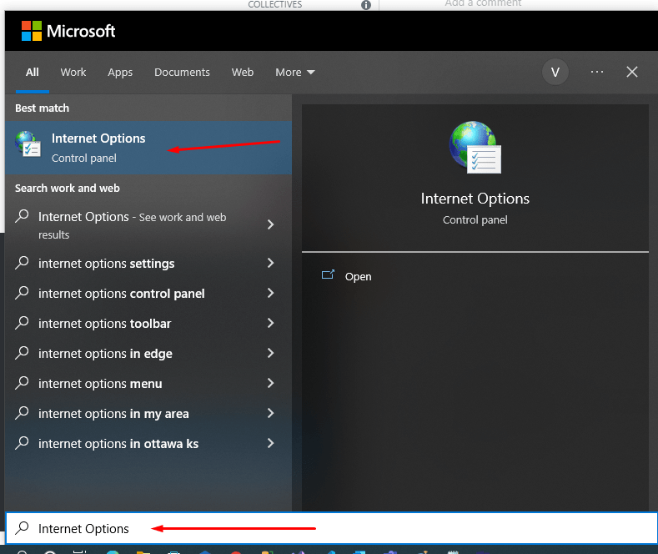Expand chevron for 'internet options menu'
Screen dimensions: 658x554
pyautogui.click(x=271, y=383)
